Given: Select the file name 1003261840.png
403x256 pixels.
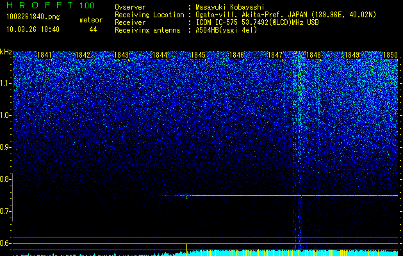Looking at the screenshot, I should click(33, 17).
